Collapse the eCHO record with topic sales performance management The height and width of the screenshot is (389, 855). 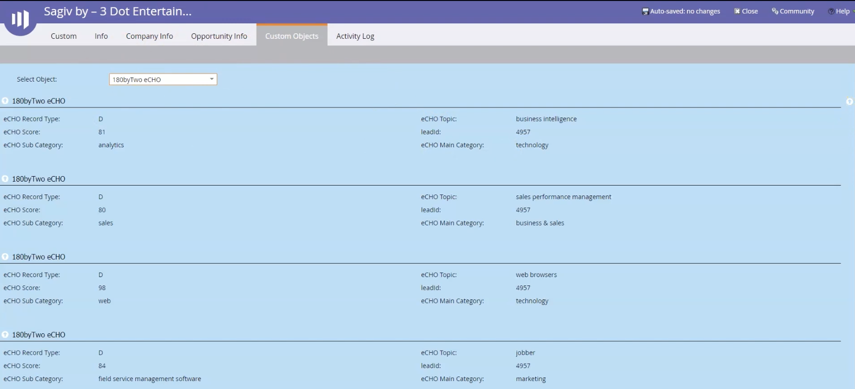click(x=5, y=179)
